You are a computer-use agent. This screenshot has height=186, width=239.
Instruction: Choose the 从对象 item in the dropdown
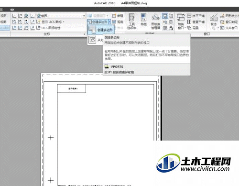[x=95, y=40]
